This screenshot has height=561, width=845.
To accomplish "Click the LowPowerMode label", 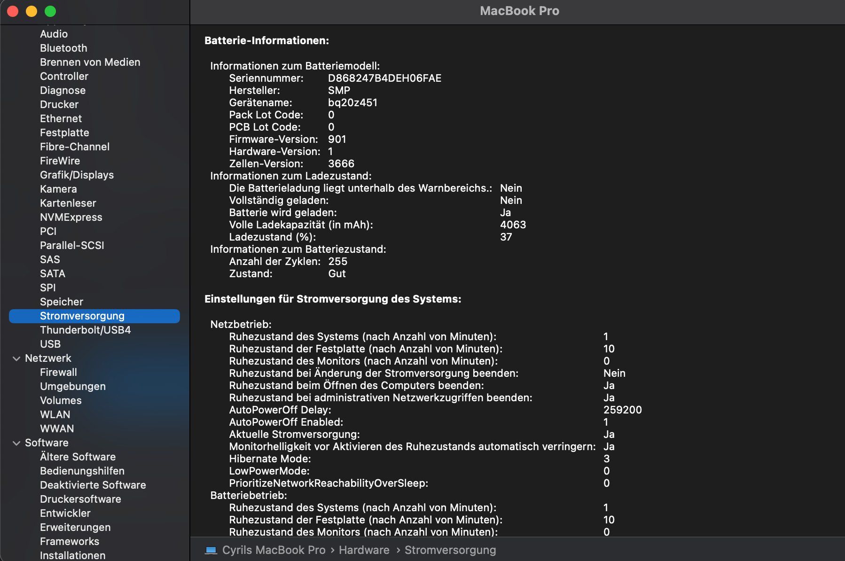I will [269, 471].
